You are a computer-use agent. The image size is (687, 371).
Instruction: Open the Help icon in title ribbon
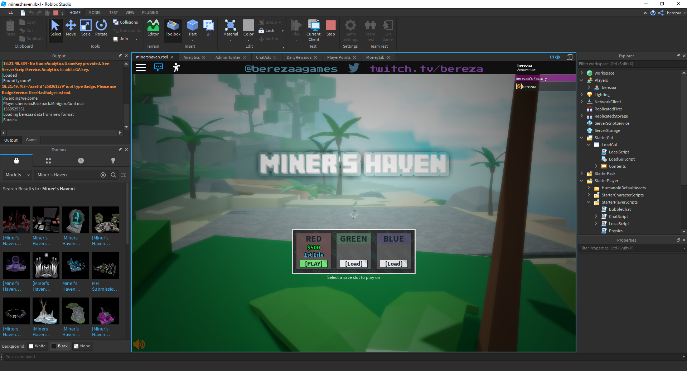653,13
